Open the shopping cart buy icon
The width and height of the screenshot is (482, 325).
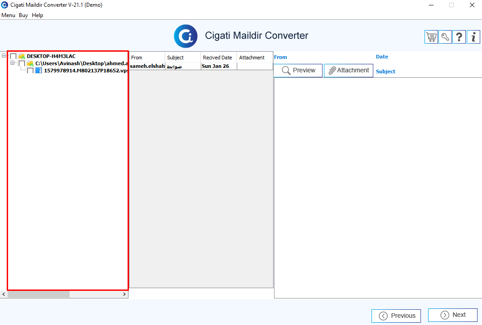pyautogui.click(x=431, y=37)
